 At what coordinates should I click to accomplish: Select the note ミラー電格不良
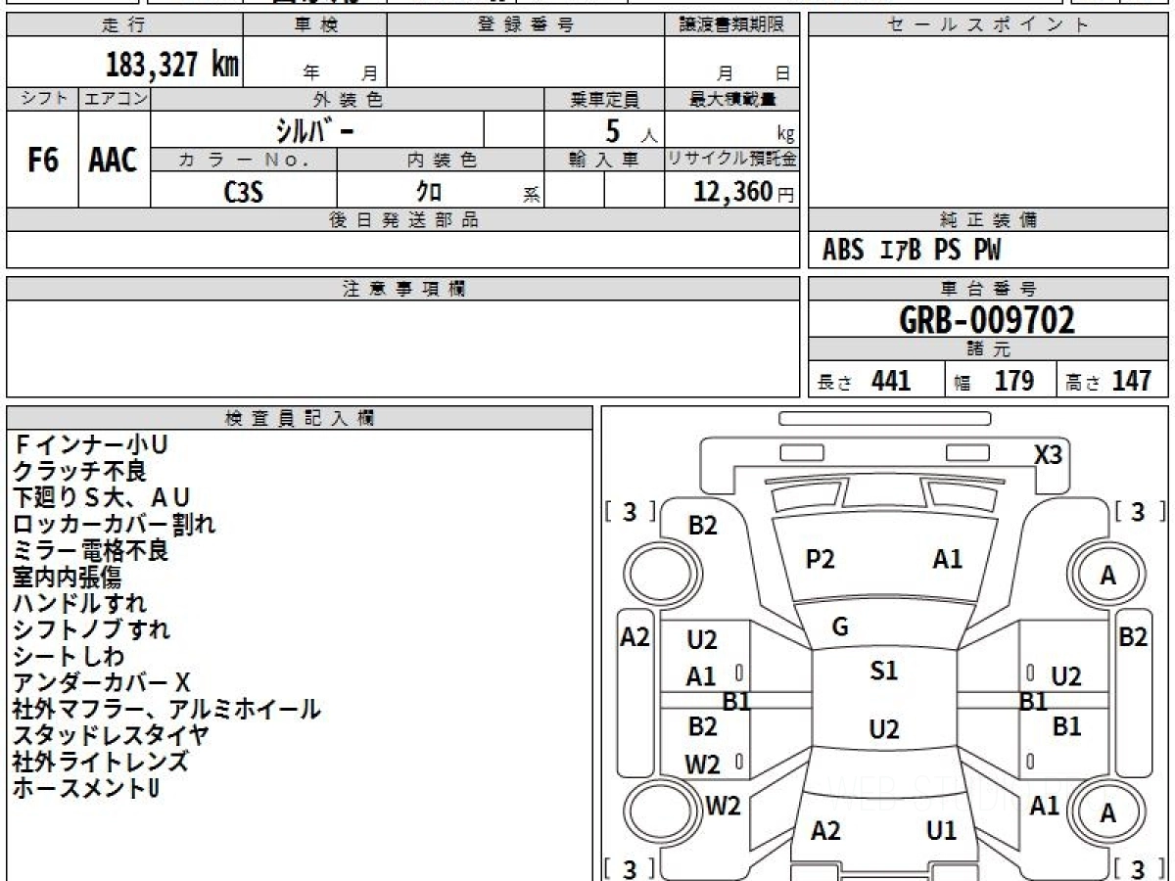point(91,551)
